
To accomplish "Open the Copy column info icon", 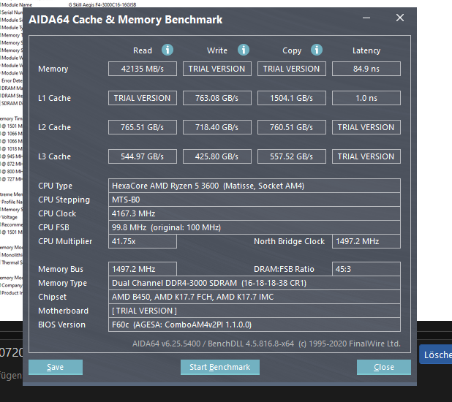I will tap(317, 50).
